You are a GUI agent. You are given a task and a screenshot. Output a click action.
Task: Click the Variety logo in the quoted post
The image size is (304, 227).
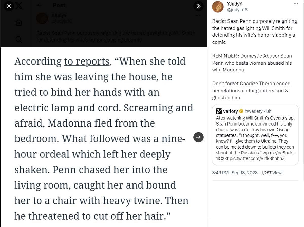[x=219, y=111]
